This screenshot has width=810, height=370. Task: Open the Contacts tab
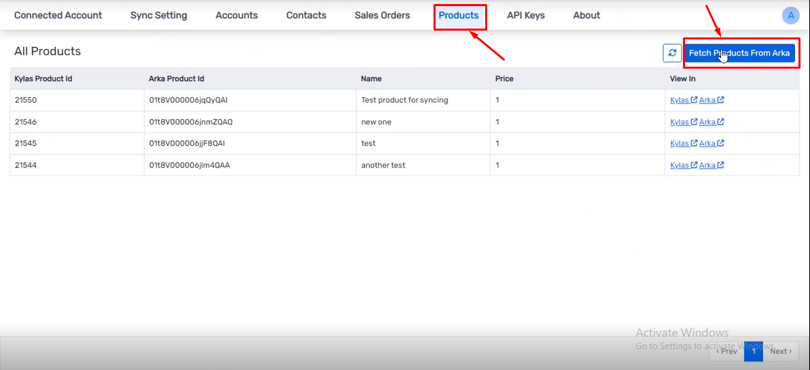pos(306,16)
